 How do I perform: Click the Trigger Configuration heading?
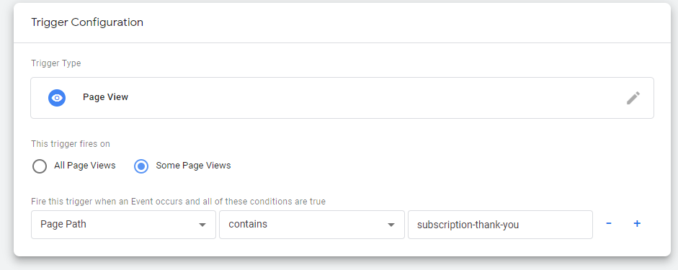87,22
